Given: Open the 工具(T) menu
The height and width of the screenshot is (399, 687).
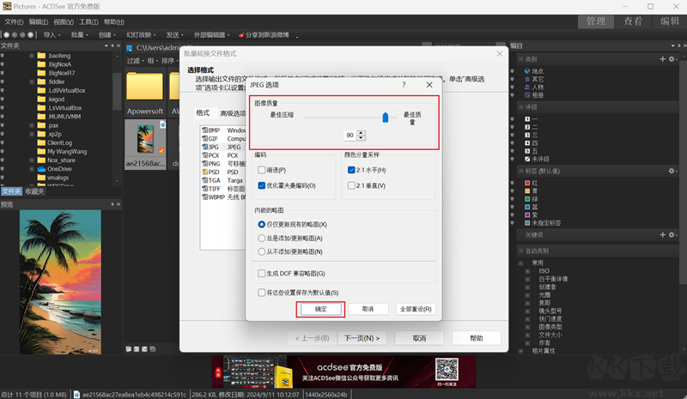Looking at the screenshot, I should pos(88,21).
